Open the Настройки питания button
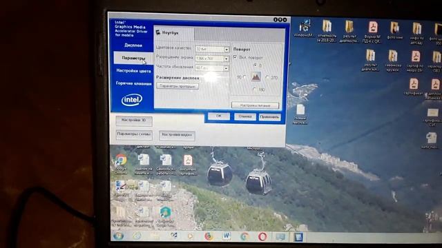 point(255,105)
